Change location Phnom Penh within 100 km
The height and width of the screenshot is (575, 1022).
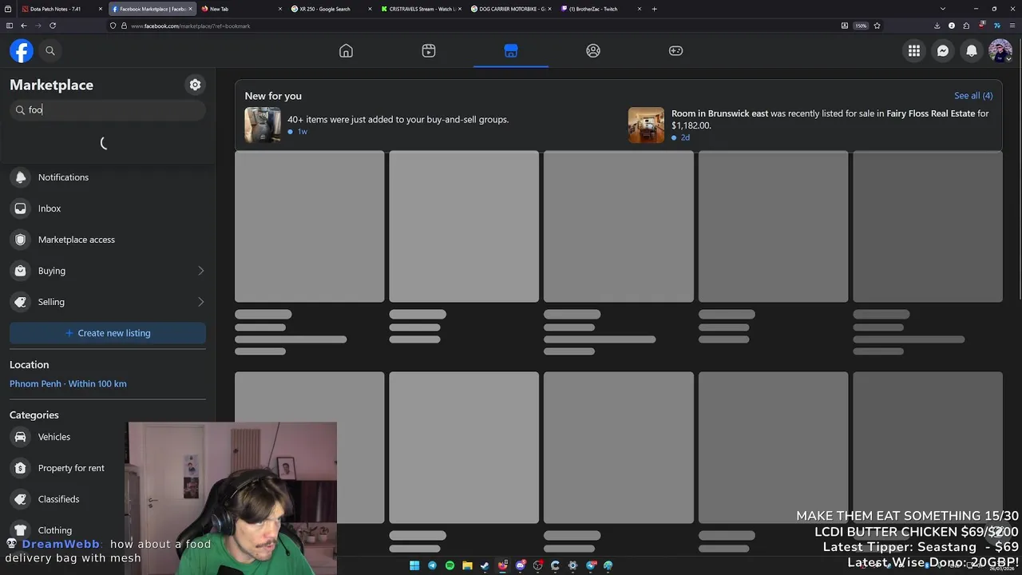(x=68, y=383)
